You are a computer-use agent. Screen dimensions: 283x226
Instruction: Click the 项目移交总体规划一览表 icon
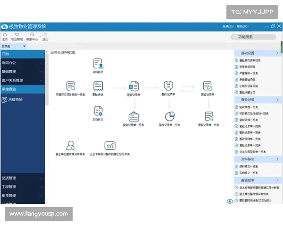point(70,87)
